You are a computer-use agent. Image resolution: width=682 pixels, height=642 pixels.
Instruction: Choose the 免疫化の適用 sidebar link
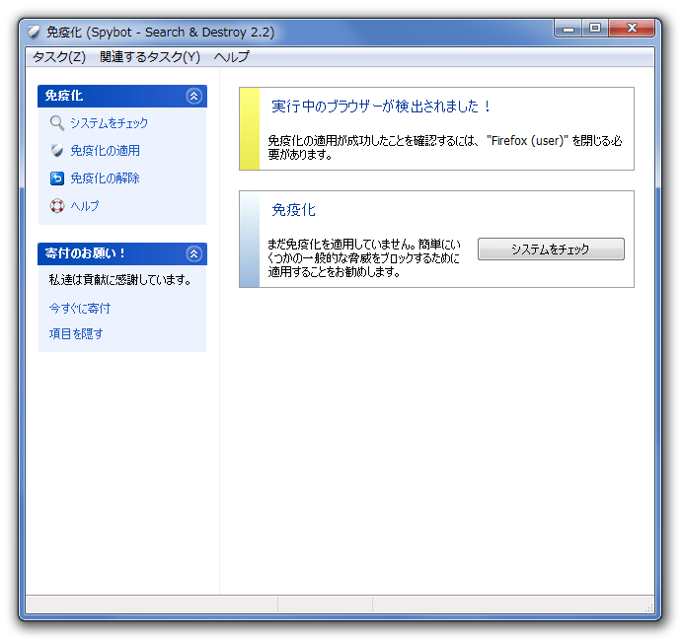[106, 151]
